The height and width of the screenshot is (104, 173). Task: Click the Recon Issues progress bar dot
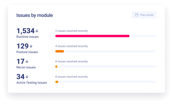click(56, 67)
